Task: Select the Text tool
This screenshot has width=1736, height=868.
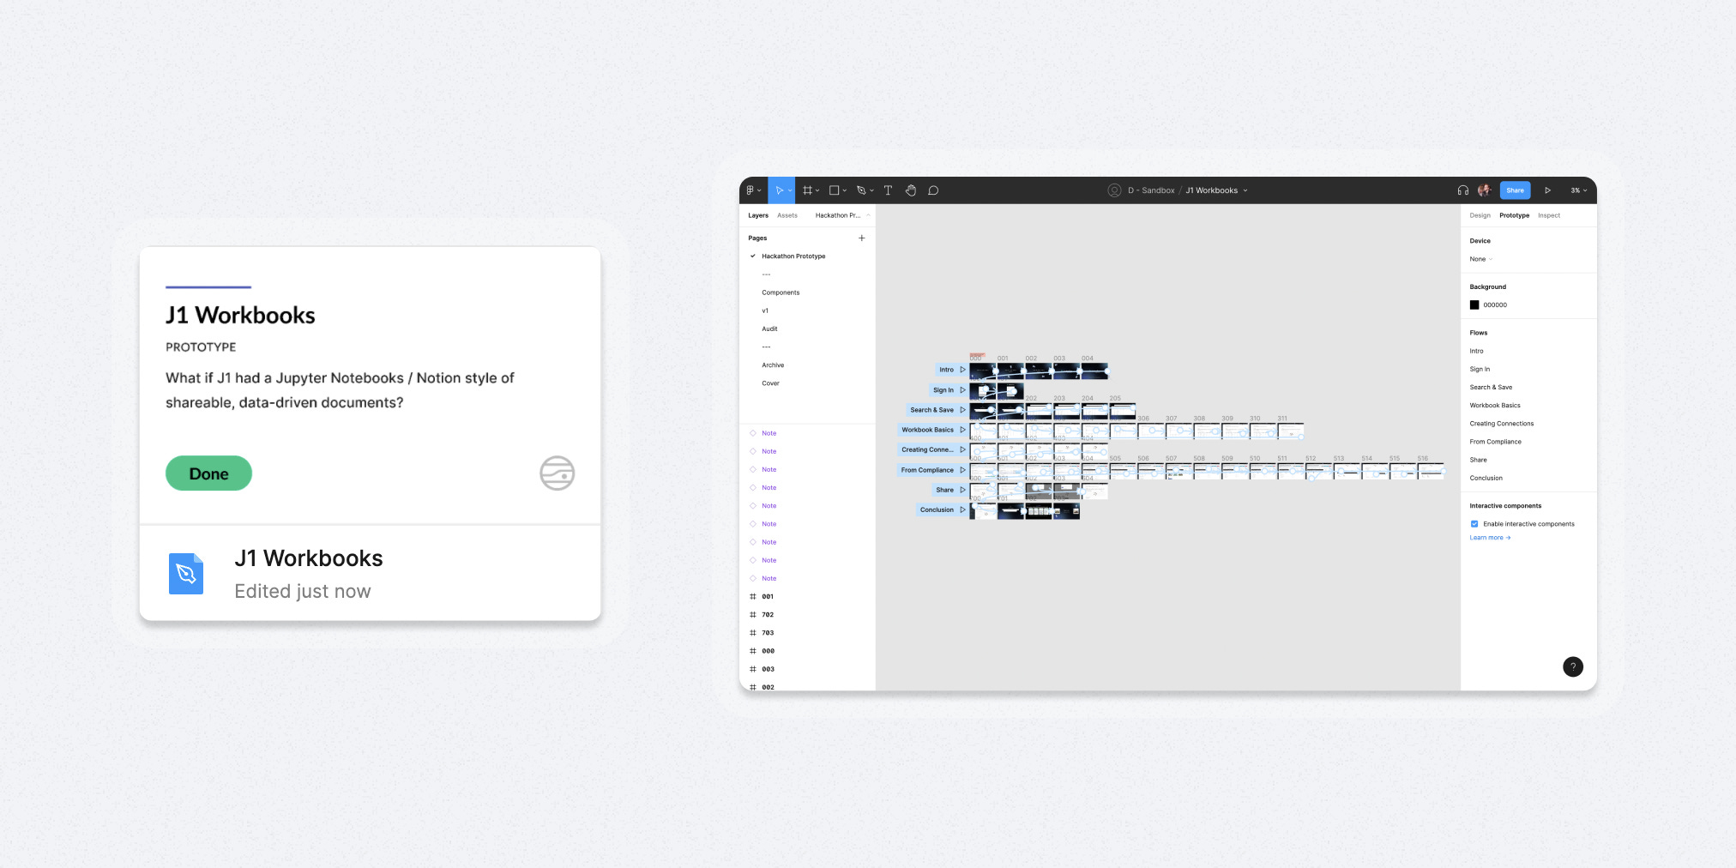Action: click(x=888, y=190)
